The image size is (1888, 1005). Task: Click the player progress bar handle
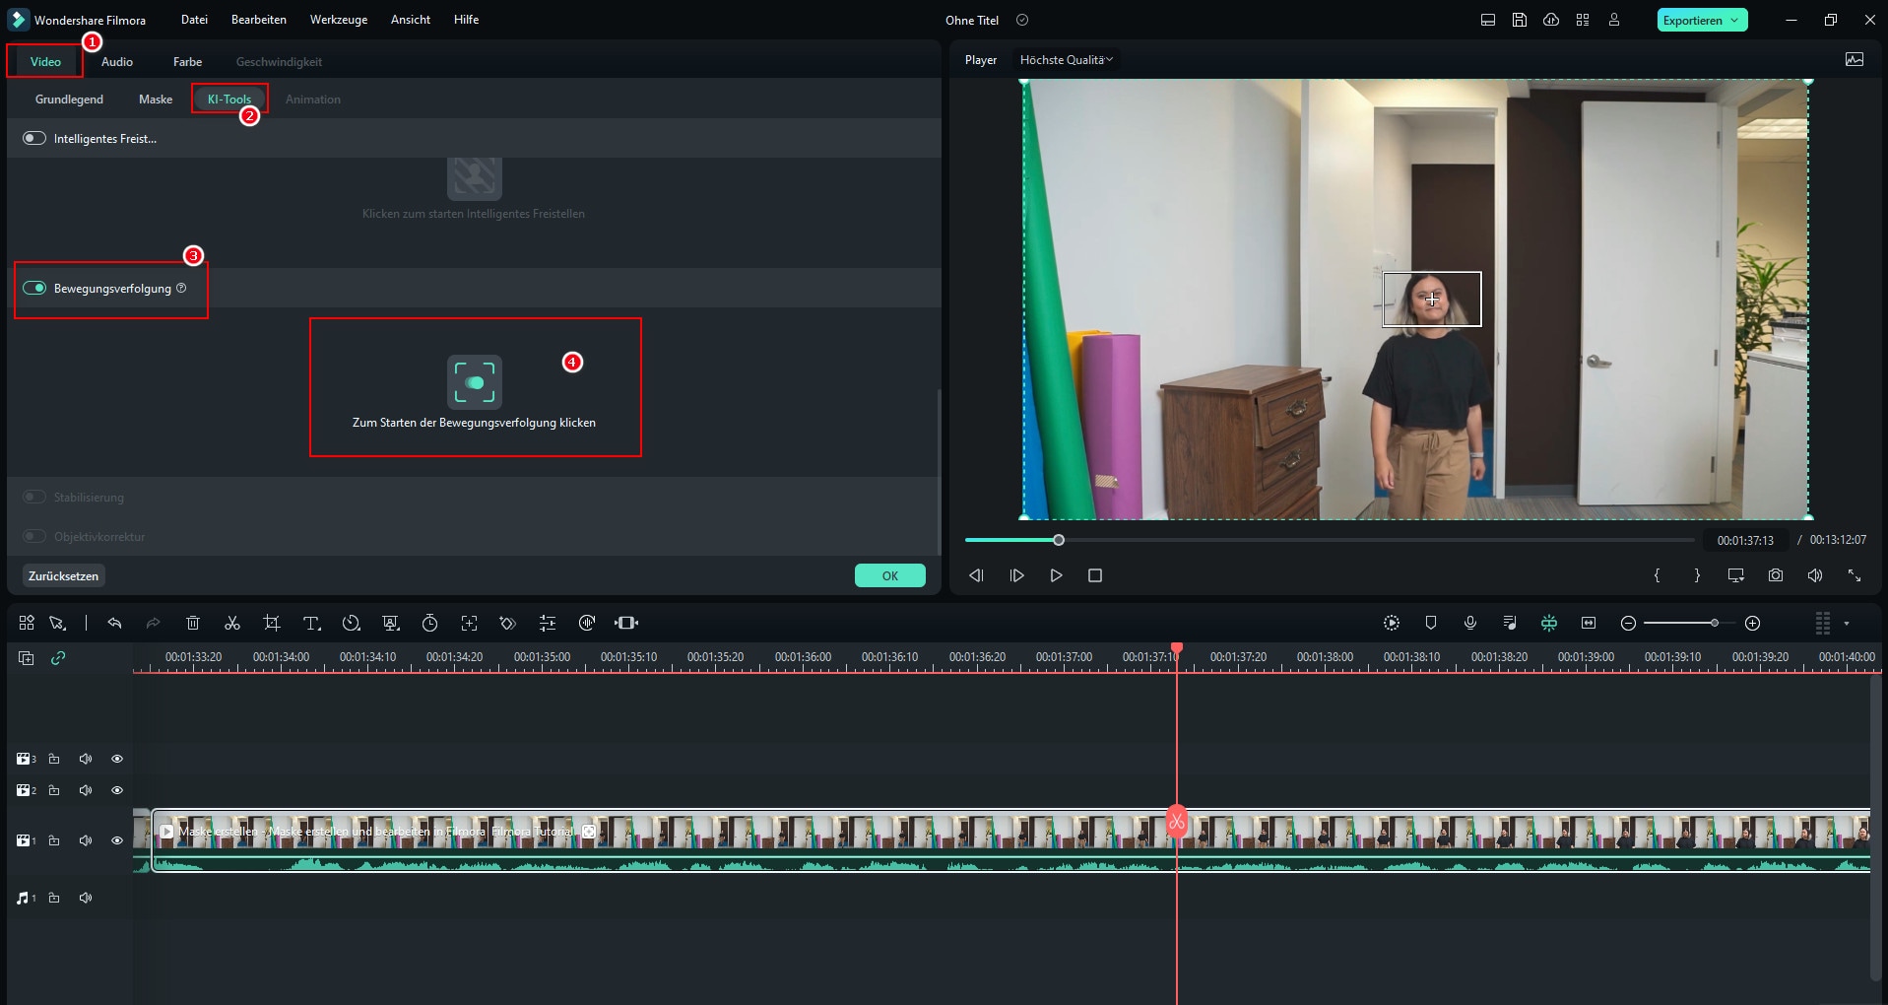pyautogui.click(x=1059, y=540)
